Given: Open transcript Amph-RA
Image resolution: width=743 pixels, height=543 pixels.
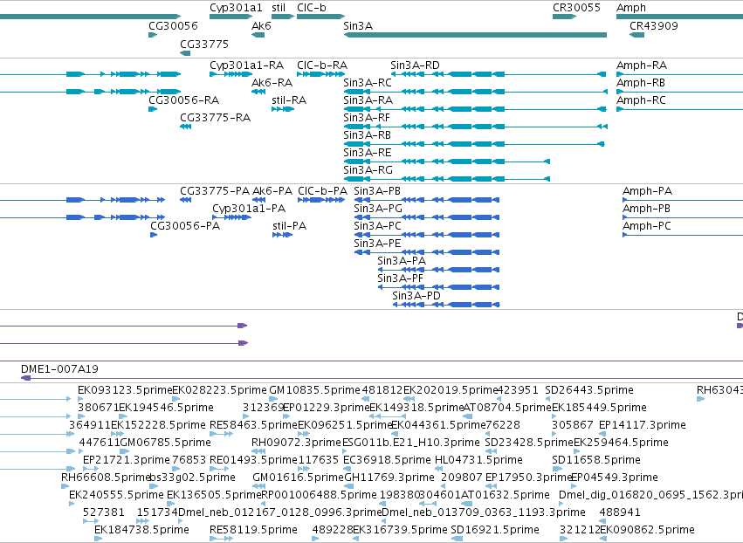Looking at the screenshot, I should point(642,65).
